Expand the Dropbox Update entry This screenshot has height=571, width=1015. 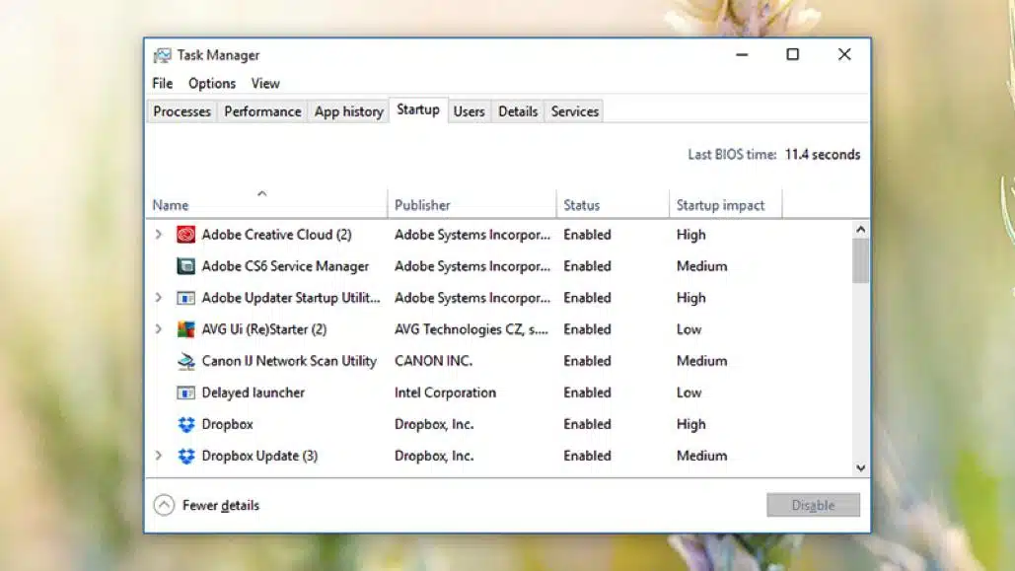tap(160, 456)
